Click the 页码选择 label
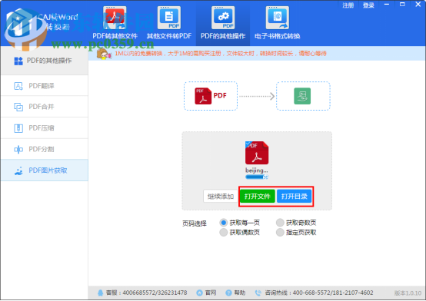This screenshot has height=301, width=426. click(195, 224)
